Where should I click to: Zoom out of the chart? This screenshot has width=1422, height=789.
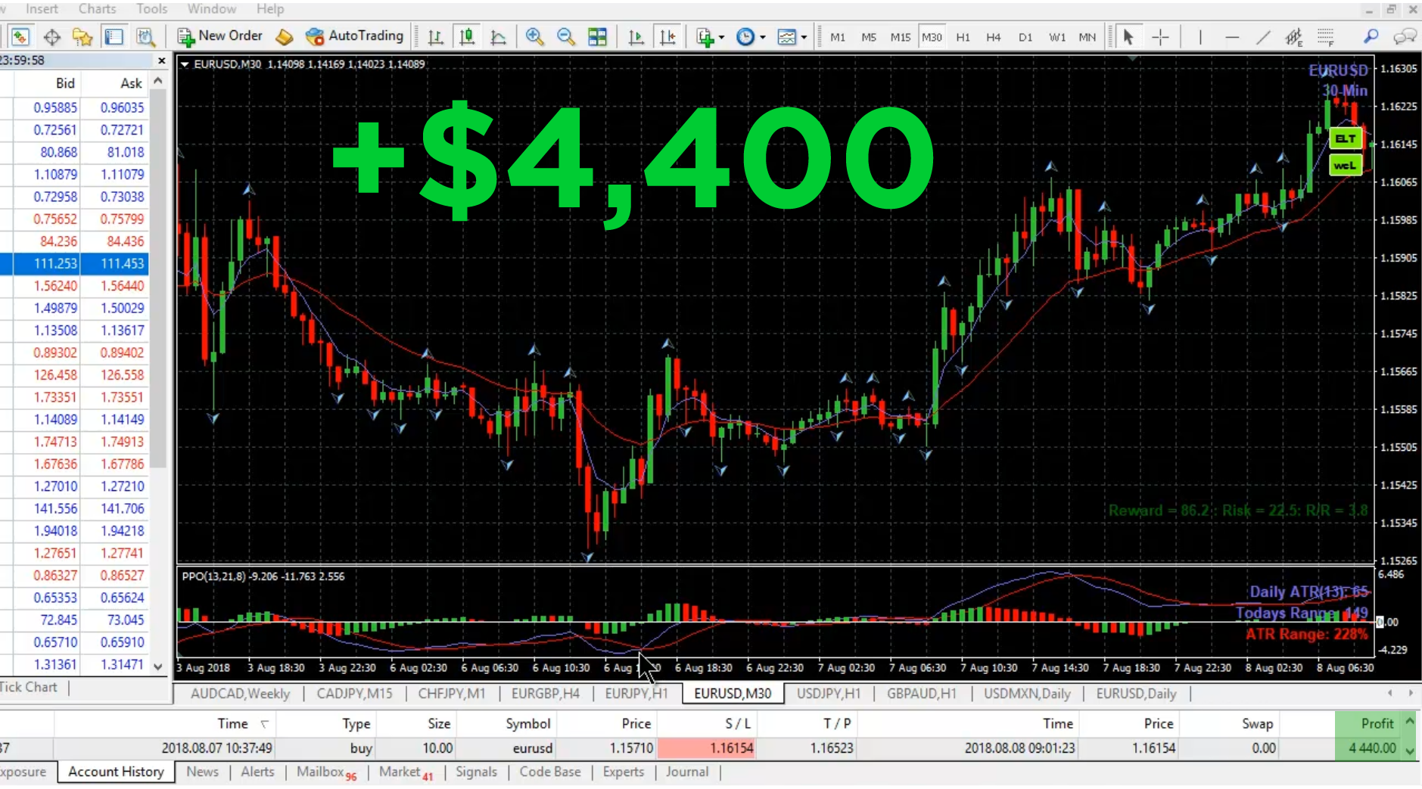565,36
